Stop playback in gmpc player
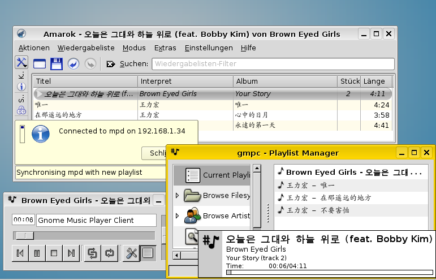Screen dimensions: 436x280 tap(54, 253)
